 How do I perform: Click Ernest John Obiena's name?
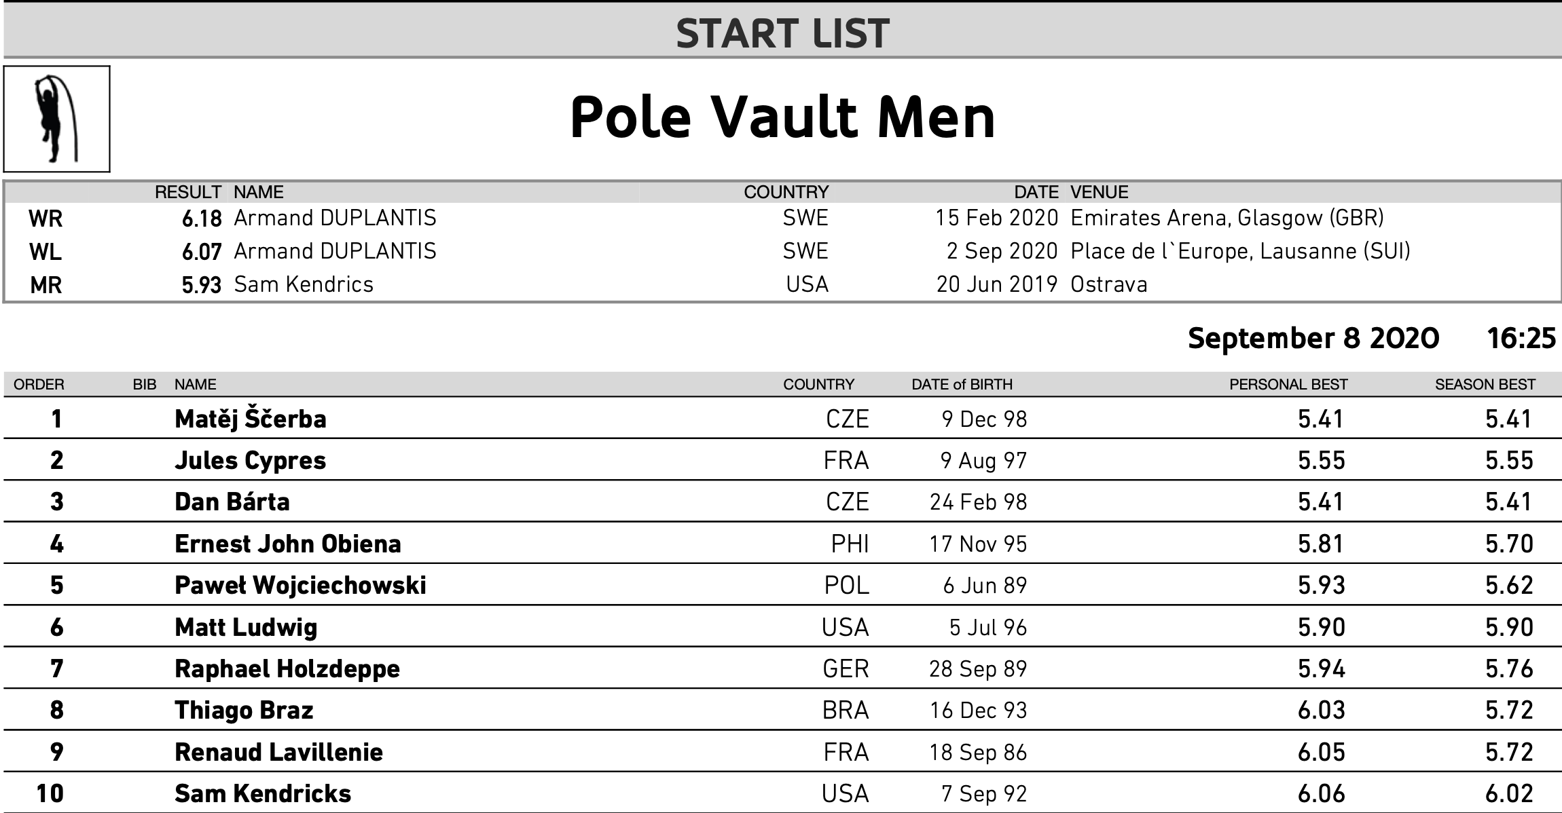tap(288, 544)
